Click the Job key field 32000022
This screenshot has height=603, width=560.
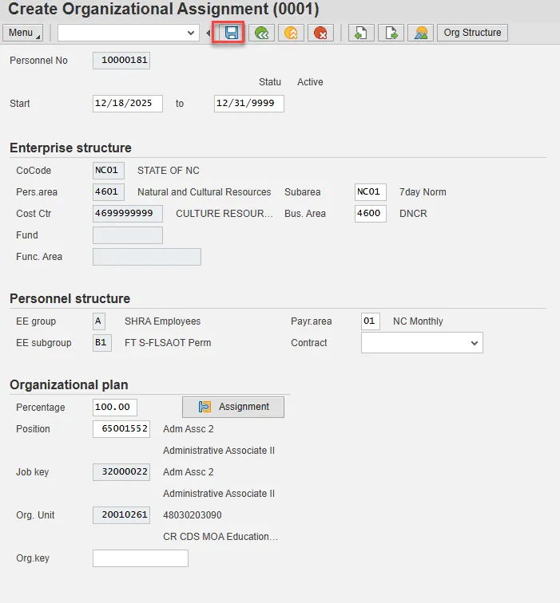tap(121, 472)
